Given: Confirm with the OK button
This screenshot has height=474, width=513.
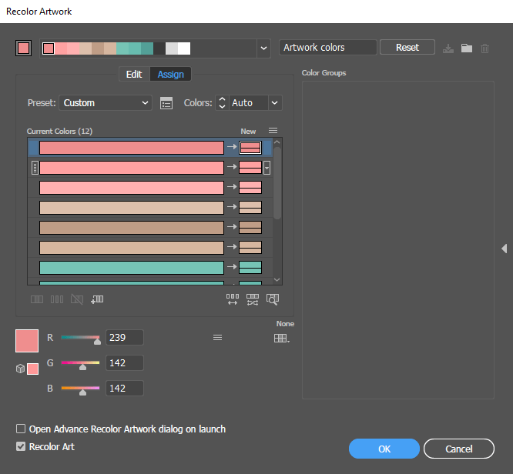Looking at the screenshot, I should click(384, 449).
